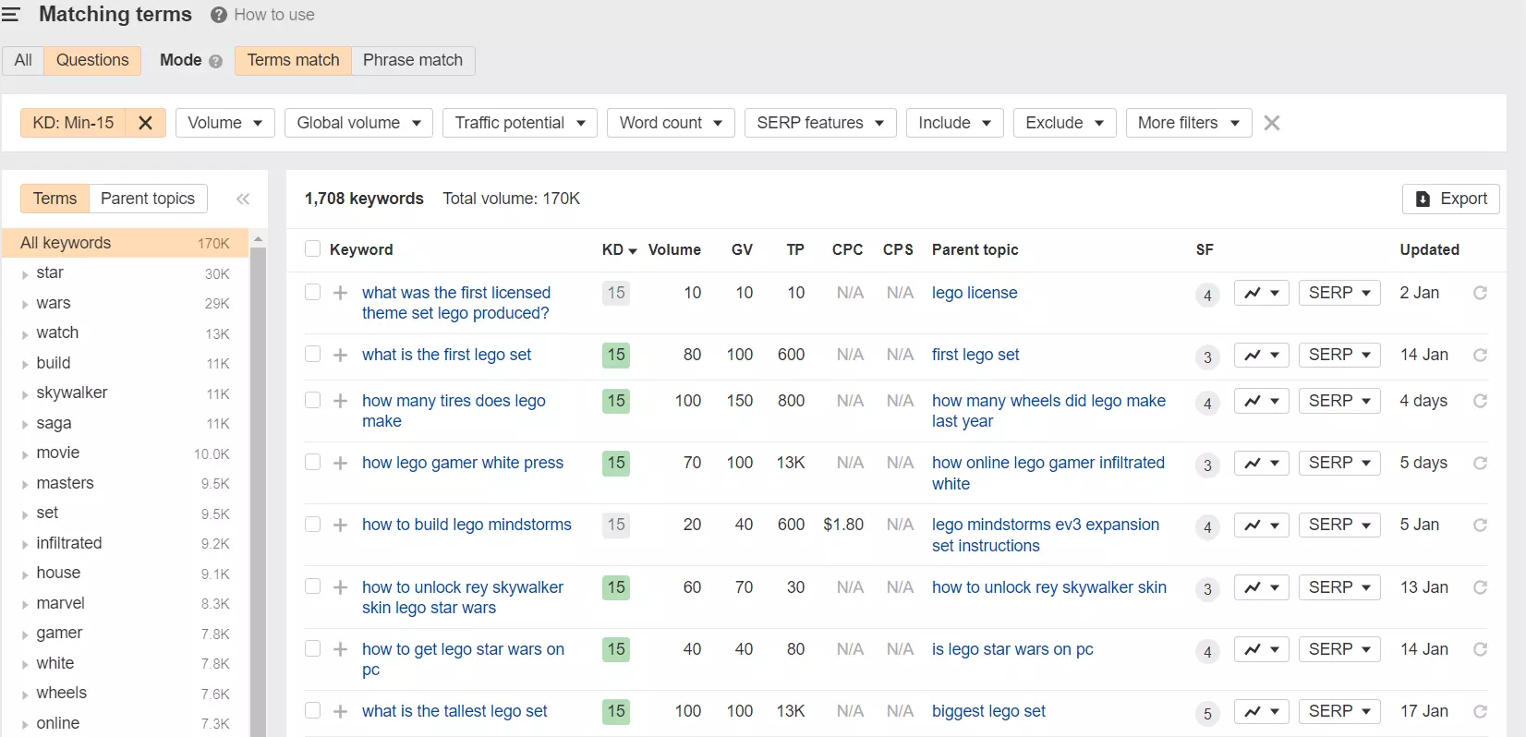This screenshot has height=737, width=1526.
Task: Open trend chart for 'how to build lego mindstorms'
Action: pos(1261,525)
